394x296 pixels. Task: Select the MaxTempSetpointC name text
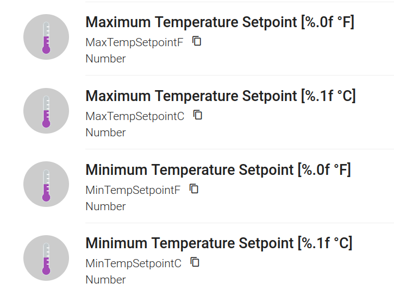(x=135, y=116)
